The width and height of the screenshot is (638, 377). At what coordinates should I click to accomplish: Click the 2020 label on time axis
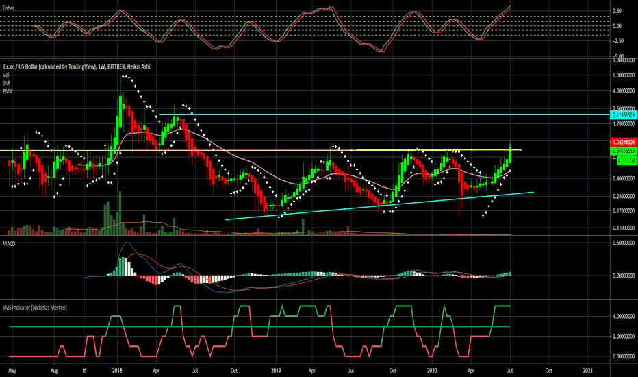[432, 371]
